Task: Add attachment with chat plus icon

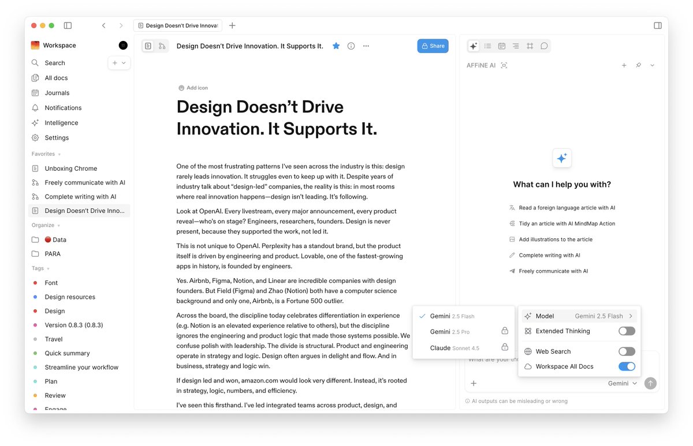Action: [x=474, y=383]
